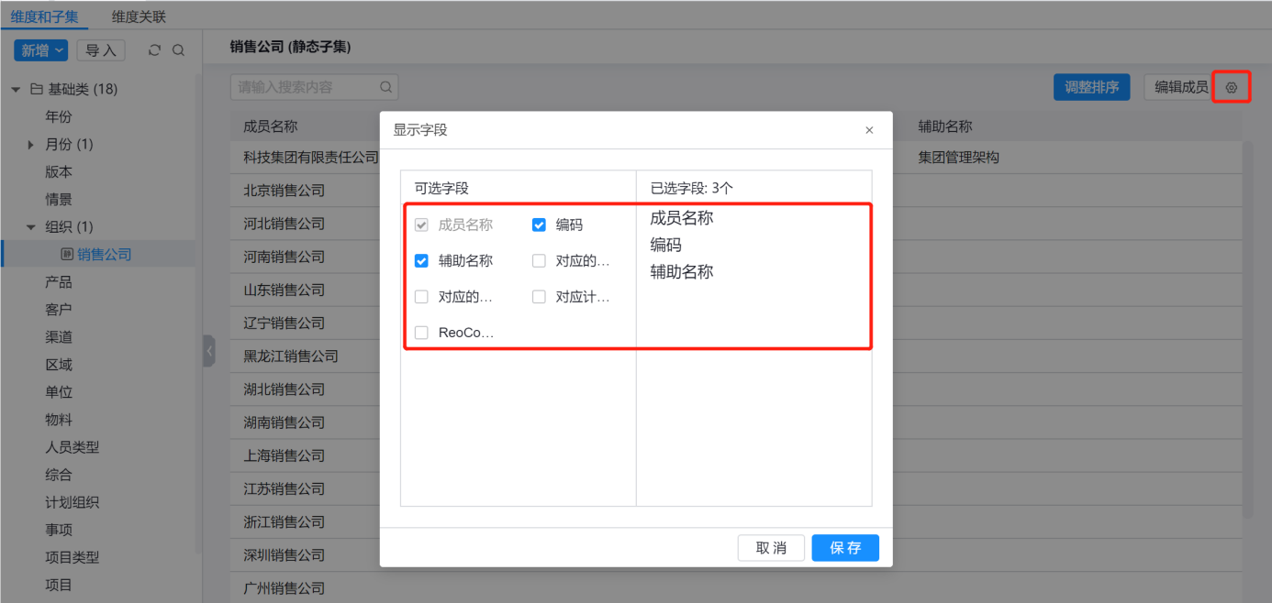1272x603 pixels.
Task: Close the 显示字段 dialog with X icon
Action: [x=869, y=130]
